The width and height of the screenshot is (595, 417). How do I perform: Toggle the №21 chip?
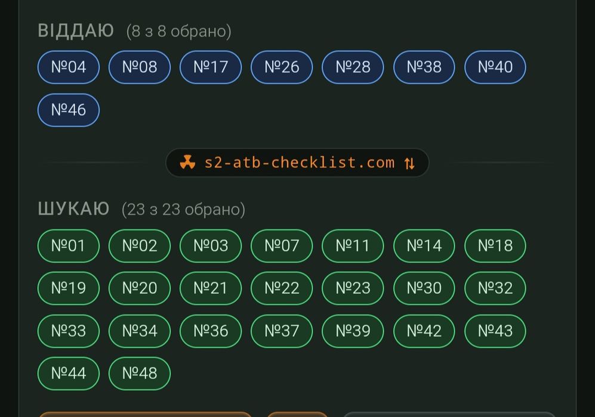pyautogui.click(x=211, y=288)
